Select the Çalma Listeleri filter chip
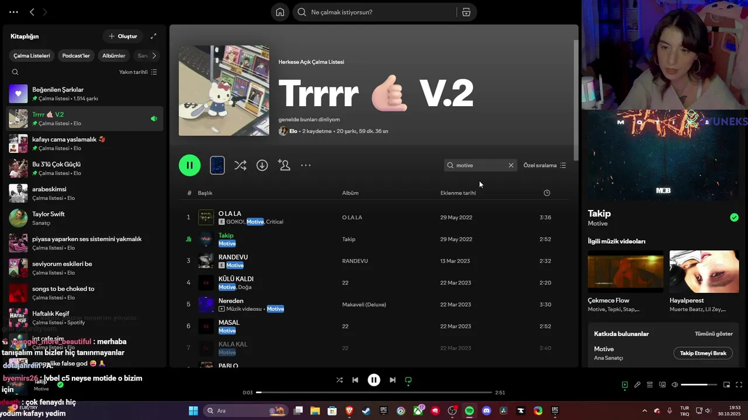The height and width of the screenshot is (420, 748). (x=32, y=55)
